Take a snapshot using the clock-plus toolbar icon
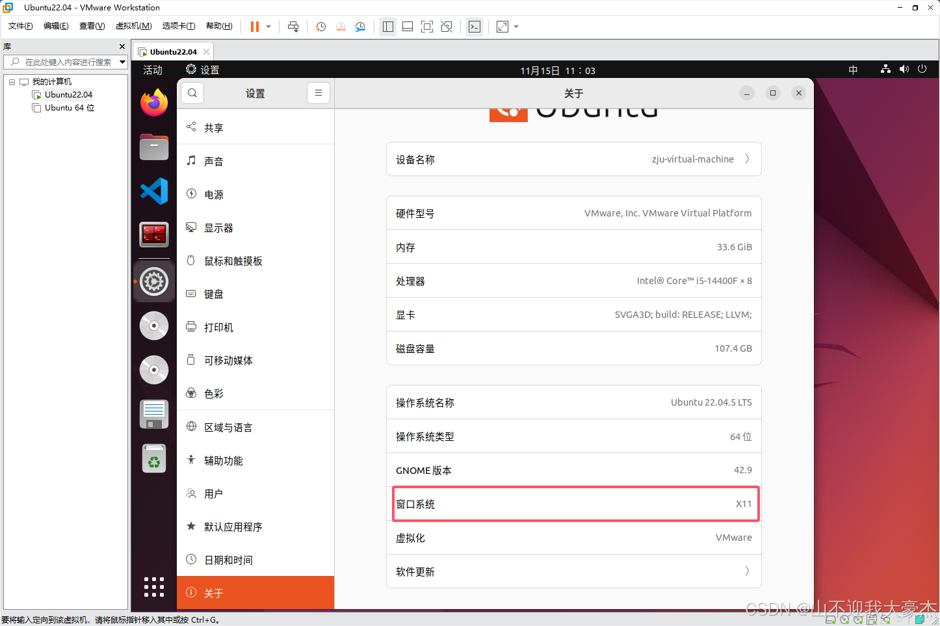Image resolution: width=940 pixels, height=626 pixels. pos(320,27)
